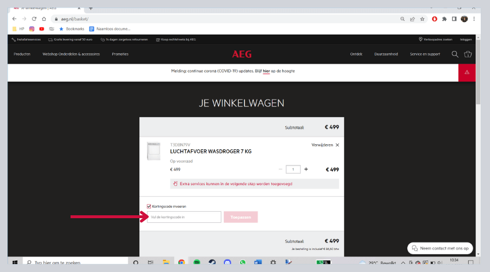Open the red Opera-style extension icon
The image size is (490, 272).
(x=434, y=19)
